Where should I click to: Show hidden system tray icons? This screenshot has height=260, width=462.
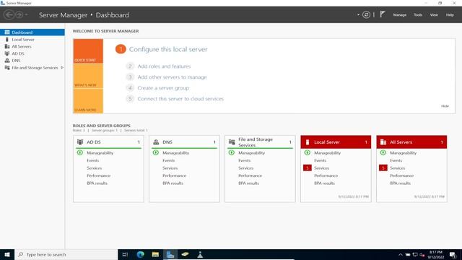click(x=400, y=255)
